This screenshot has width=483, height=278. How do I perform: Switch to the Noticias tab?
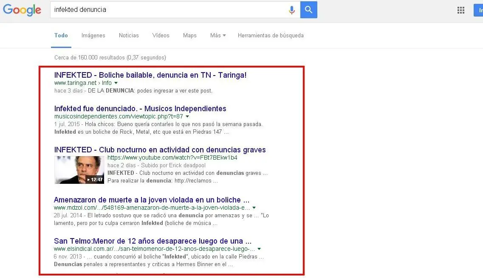[x=129, y=35]
